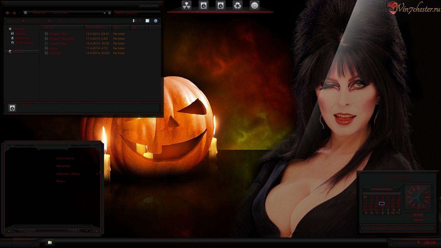Open Reactor from the Start menu
Viewport: 441px width, 248px height.
(63, 166)
